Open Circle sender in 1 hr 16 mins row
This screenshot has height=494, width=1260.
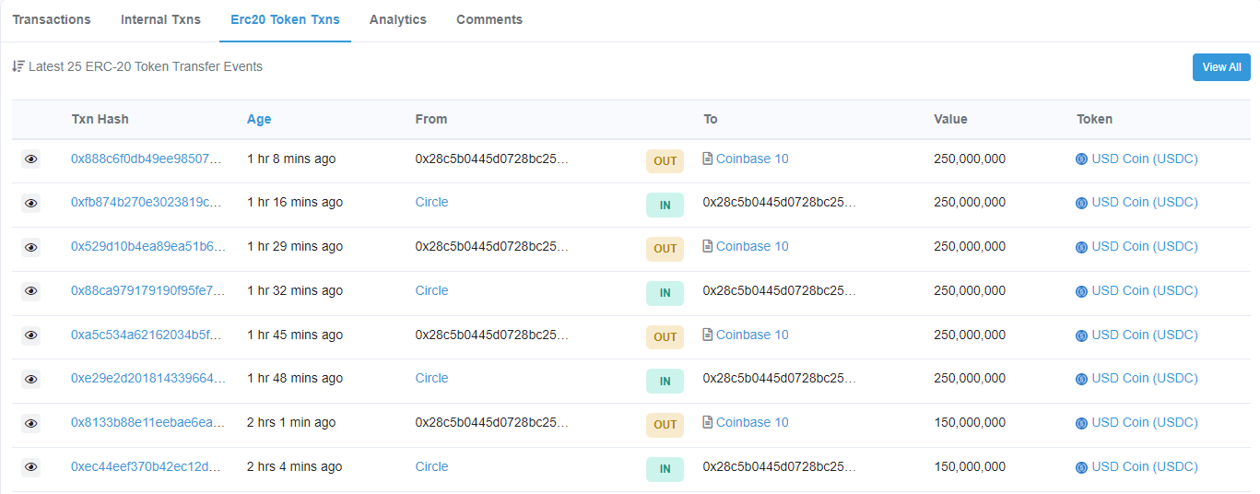pyautogui.click(x=431, y=202)
